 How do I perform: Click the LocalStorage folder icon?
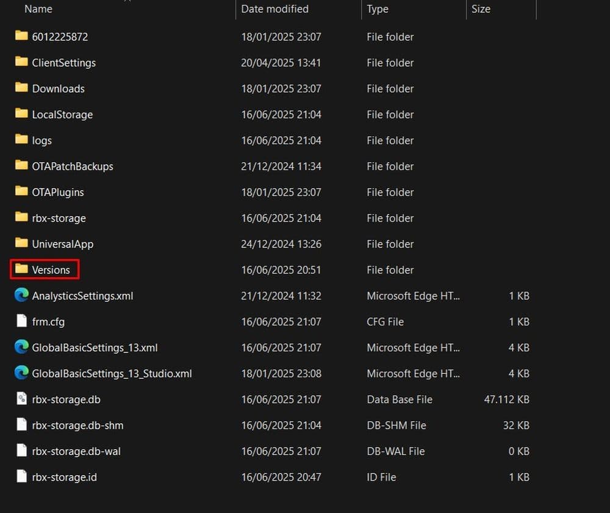[x=21, y=114]
